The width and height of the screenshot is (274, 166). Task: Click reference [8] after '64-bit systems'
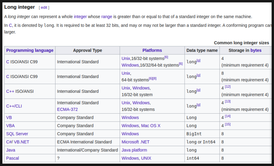point(154,78)
